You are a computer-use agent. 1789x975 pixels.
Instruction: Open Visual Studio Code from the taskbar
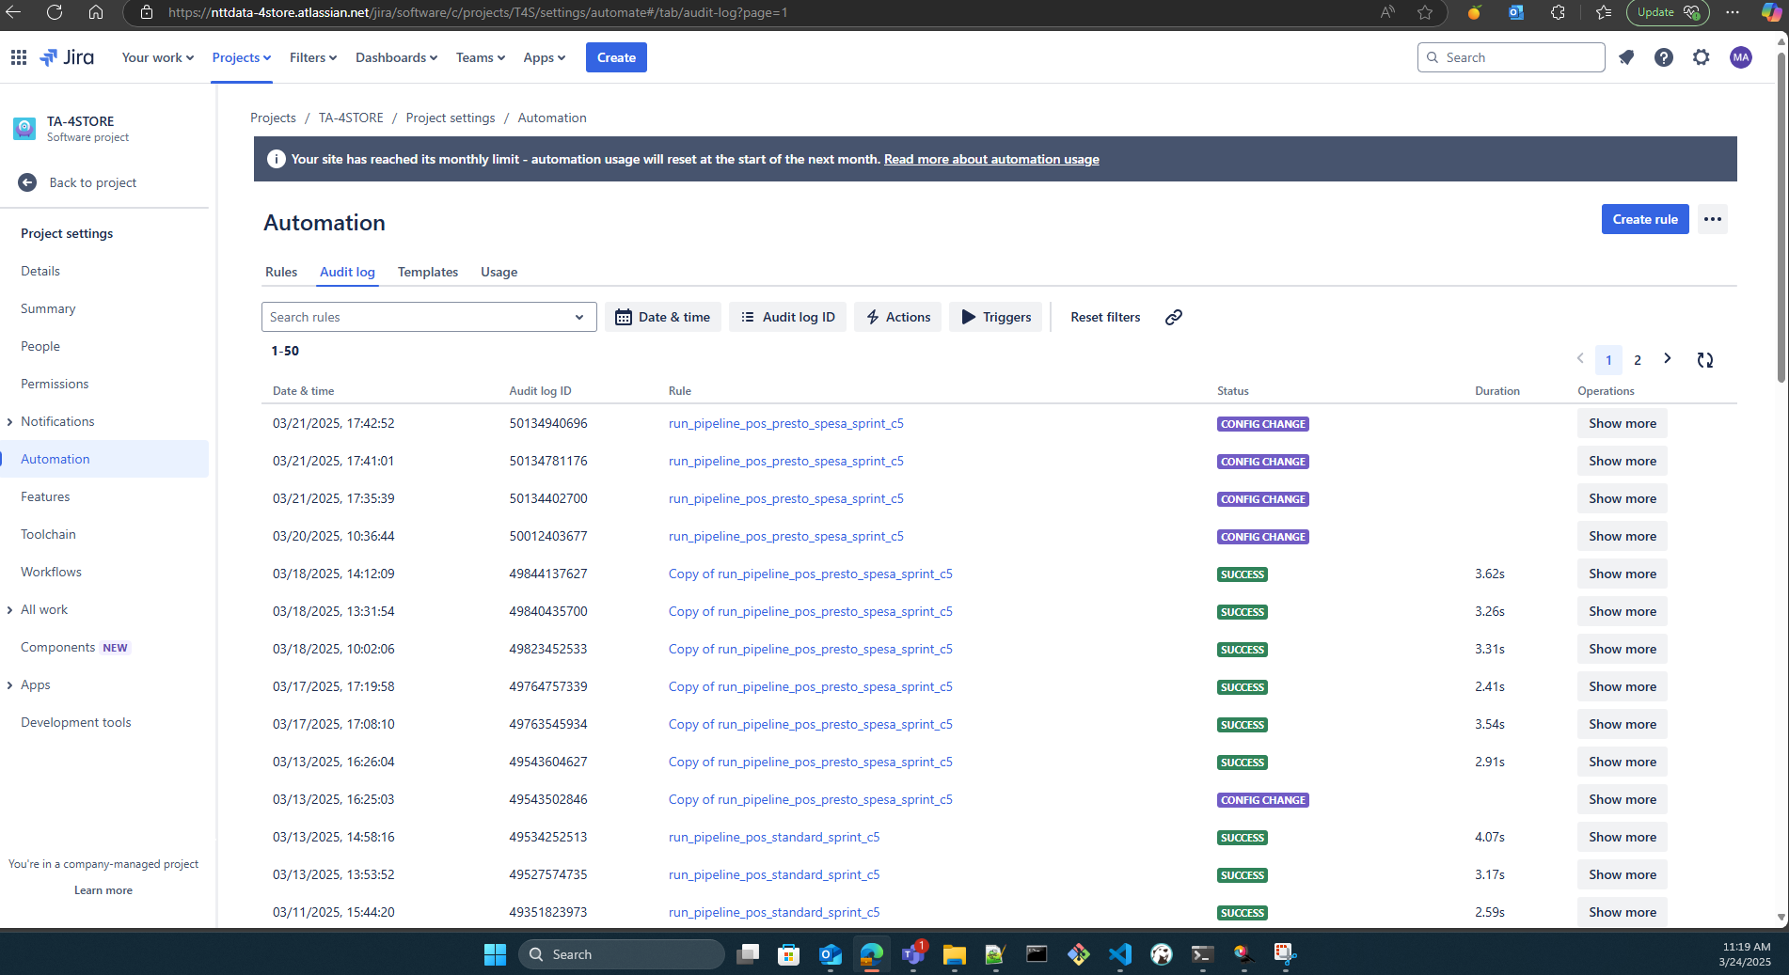(x=1119, y=954)
